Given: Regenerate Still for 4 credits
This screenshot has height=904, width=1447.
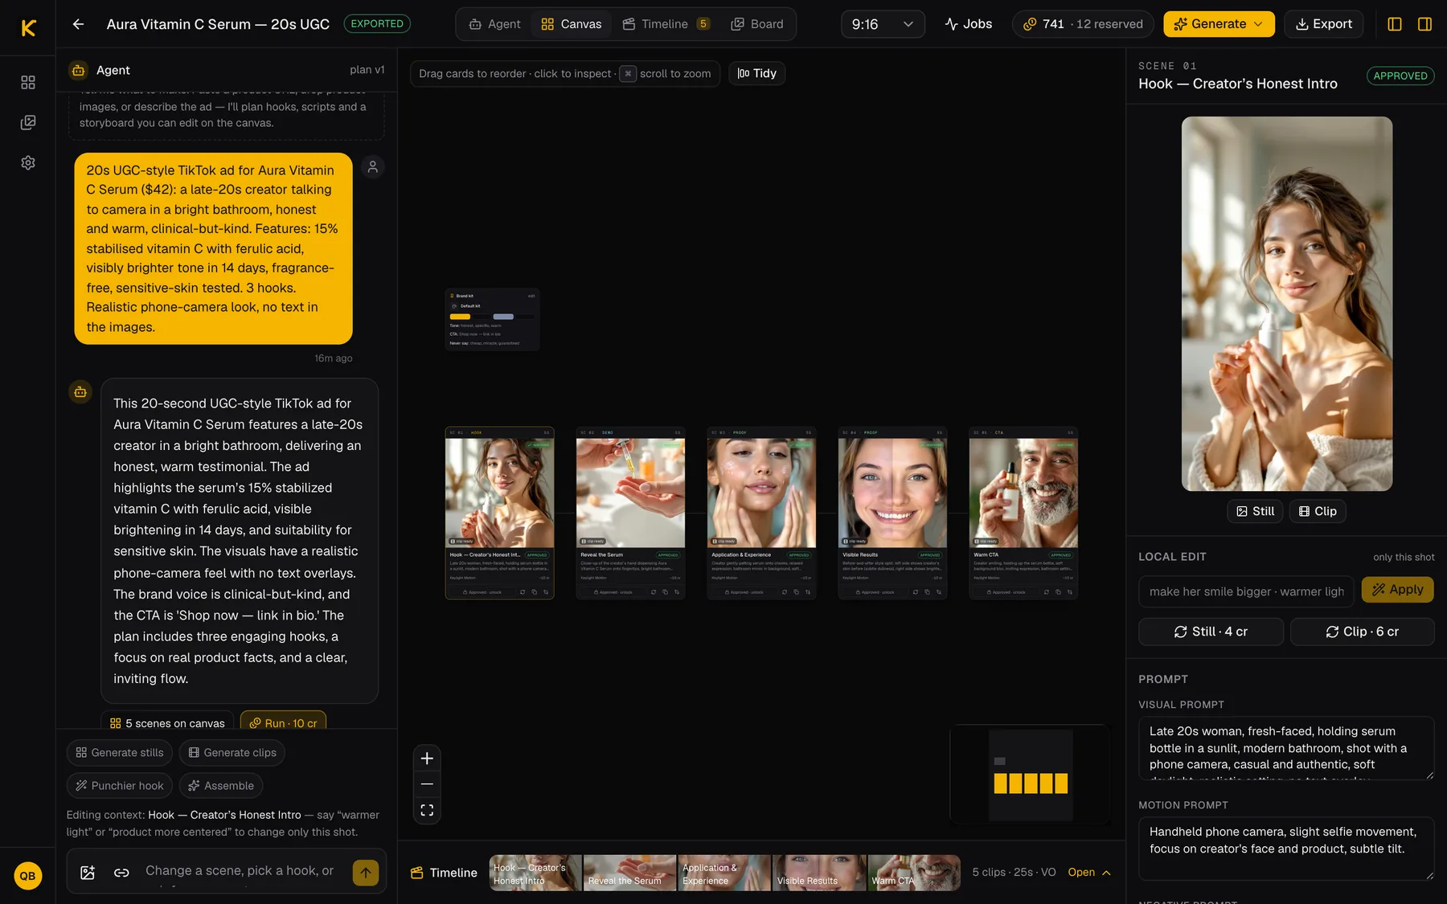Looking at the screenshot, I should pyautogui.click(x=1211, y=632).
